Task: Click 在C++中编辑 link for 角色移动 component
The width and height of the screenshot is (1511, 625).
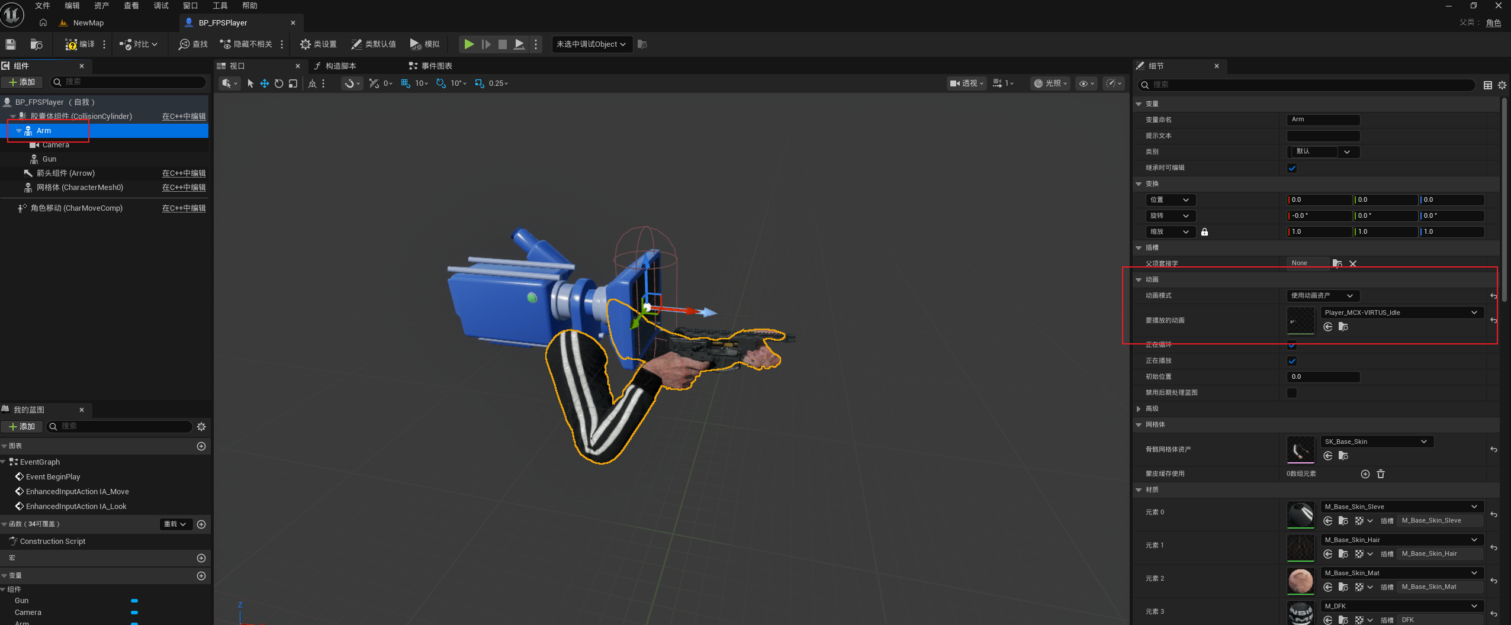Action: (184, 208)
